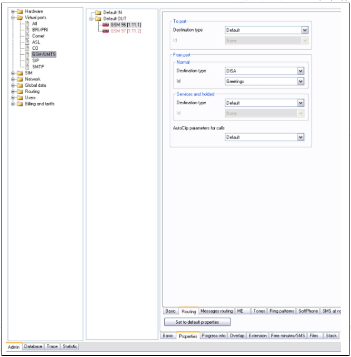Image resolution: width=351 pixels, height=357 pixels.
Task: Open the Progress info tab
Action: click(x=213, y=336)
